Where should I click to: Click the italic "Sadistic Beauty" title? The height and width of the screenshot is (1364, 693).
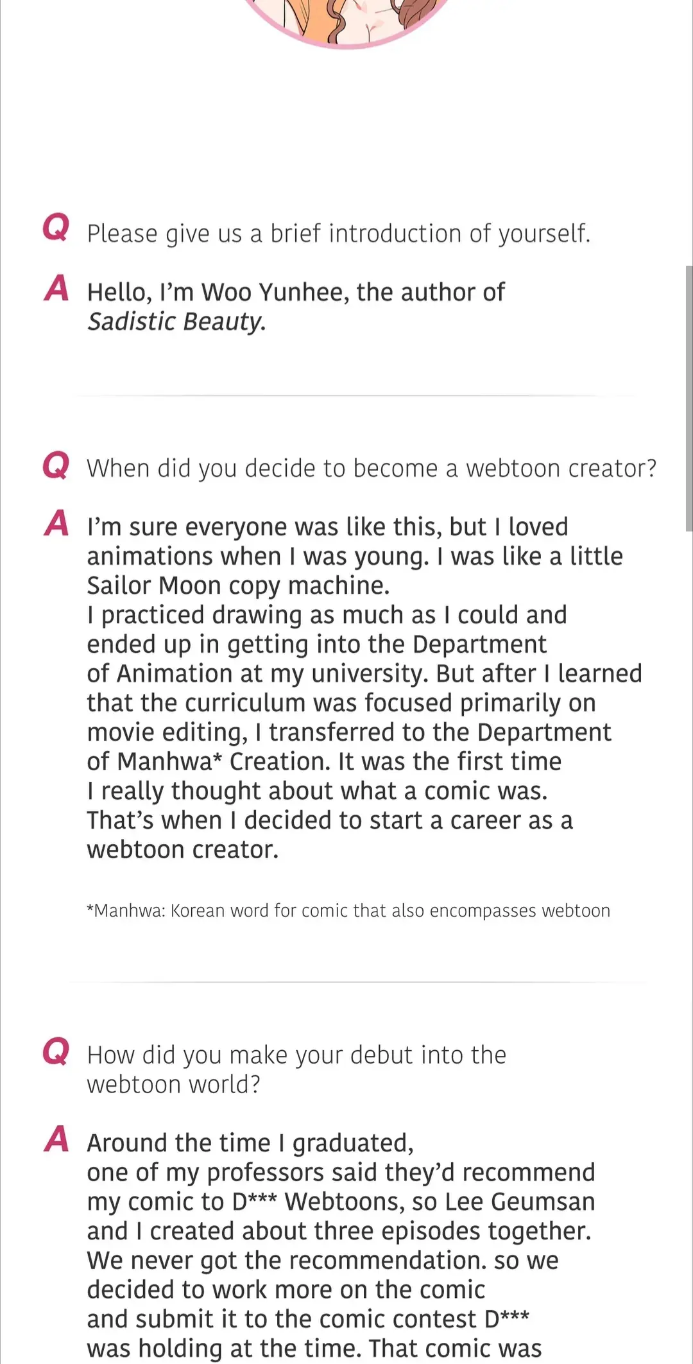click(176, 322)
